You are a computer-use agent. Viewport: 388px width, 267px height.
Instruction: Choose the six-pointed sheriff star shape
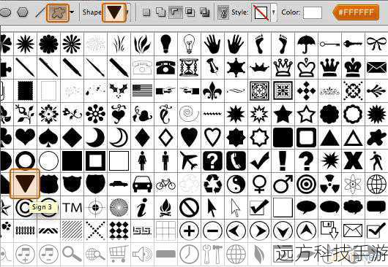coord(236,67)
